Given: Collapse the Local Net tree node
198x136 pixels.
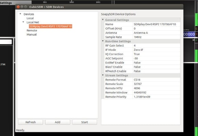Looking at the screenshot, I should click(x=23, y=22).
